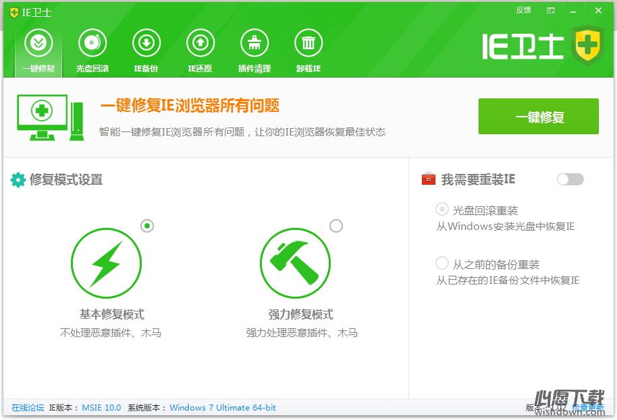Open the title bar menu icon
Viewport: 617px width, 420px height.
coord(551,11)
